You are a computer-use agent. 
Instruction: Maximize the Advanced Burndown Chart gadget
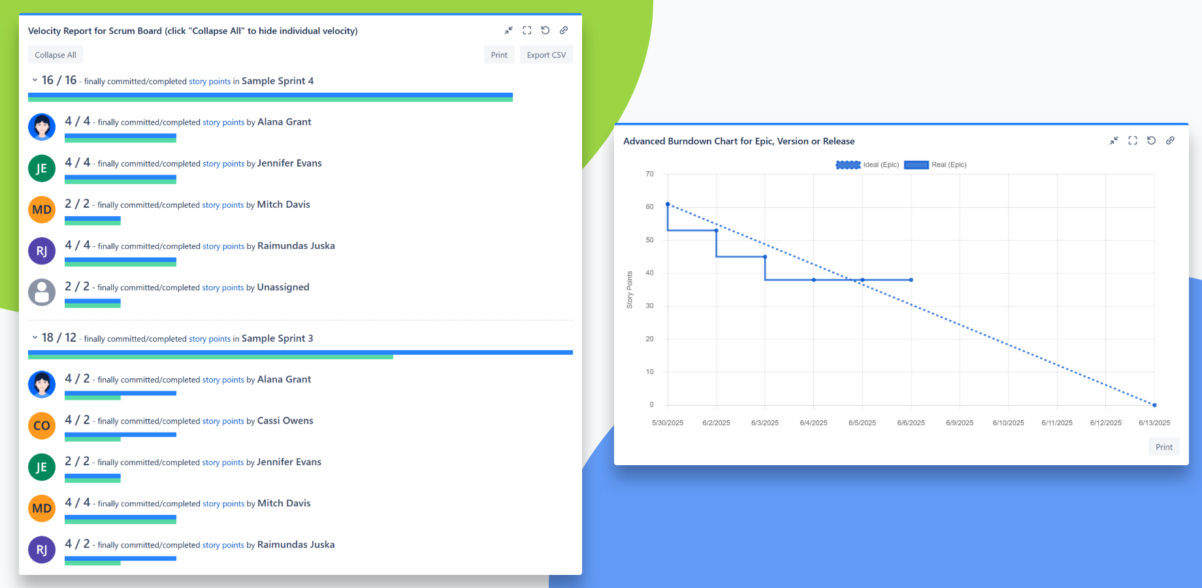click(1133, 140)
